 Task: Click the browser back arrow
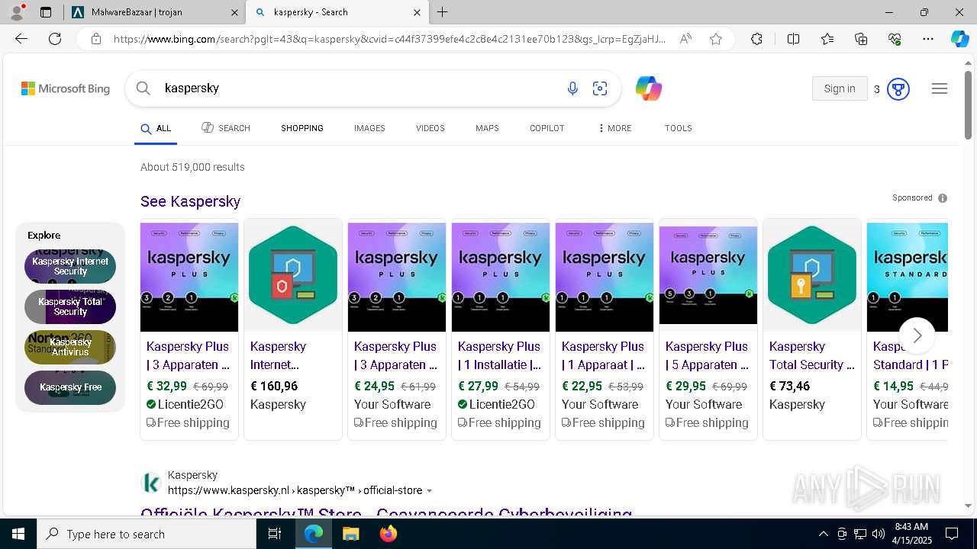21,39
